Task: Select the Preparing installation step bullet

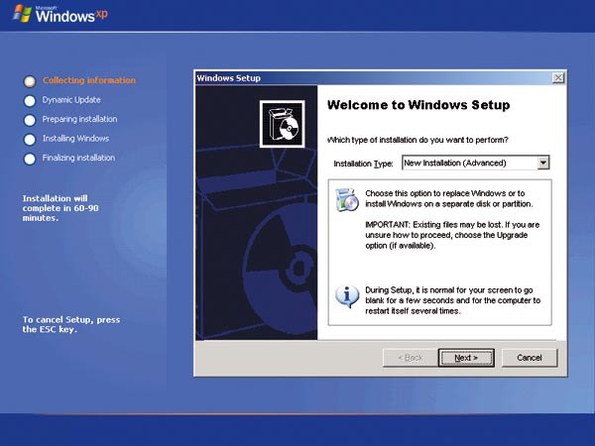Action: pos(30,120)
